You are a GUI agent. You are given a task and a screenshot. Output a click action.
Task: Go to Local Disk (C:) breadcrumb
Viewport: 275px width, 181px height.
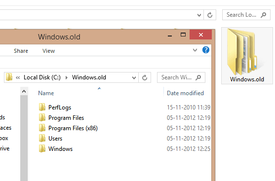pyautogui.click(x=42, y=77)
